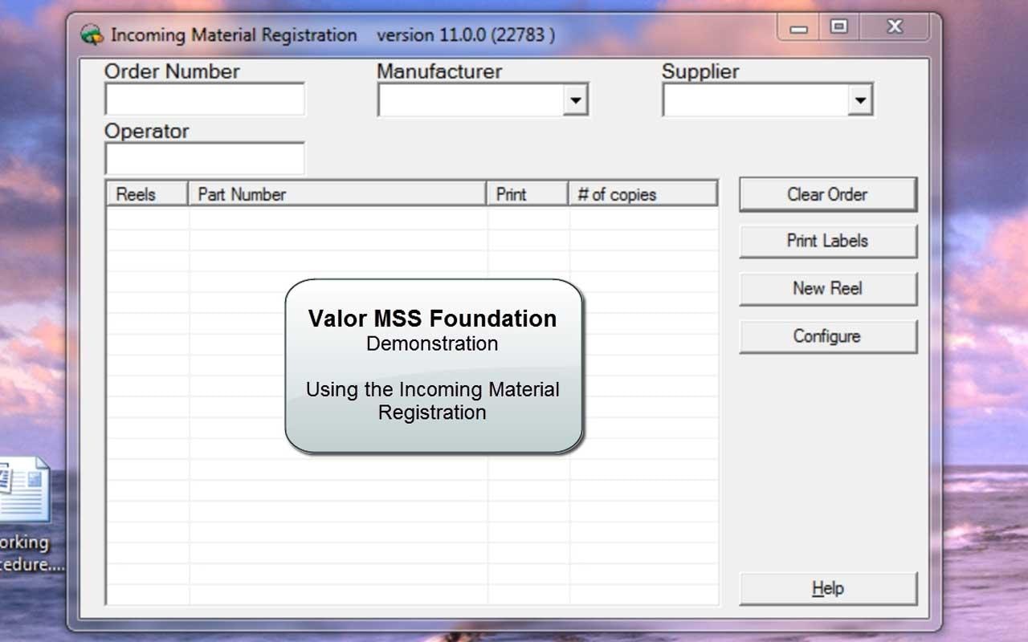
Task: Expand the Supplier dropdown arrow
Action: [860, 100]
